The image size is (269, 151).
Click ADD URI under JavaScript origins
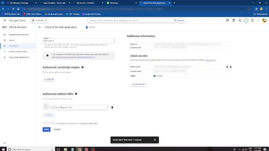49,79
